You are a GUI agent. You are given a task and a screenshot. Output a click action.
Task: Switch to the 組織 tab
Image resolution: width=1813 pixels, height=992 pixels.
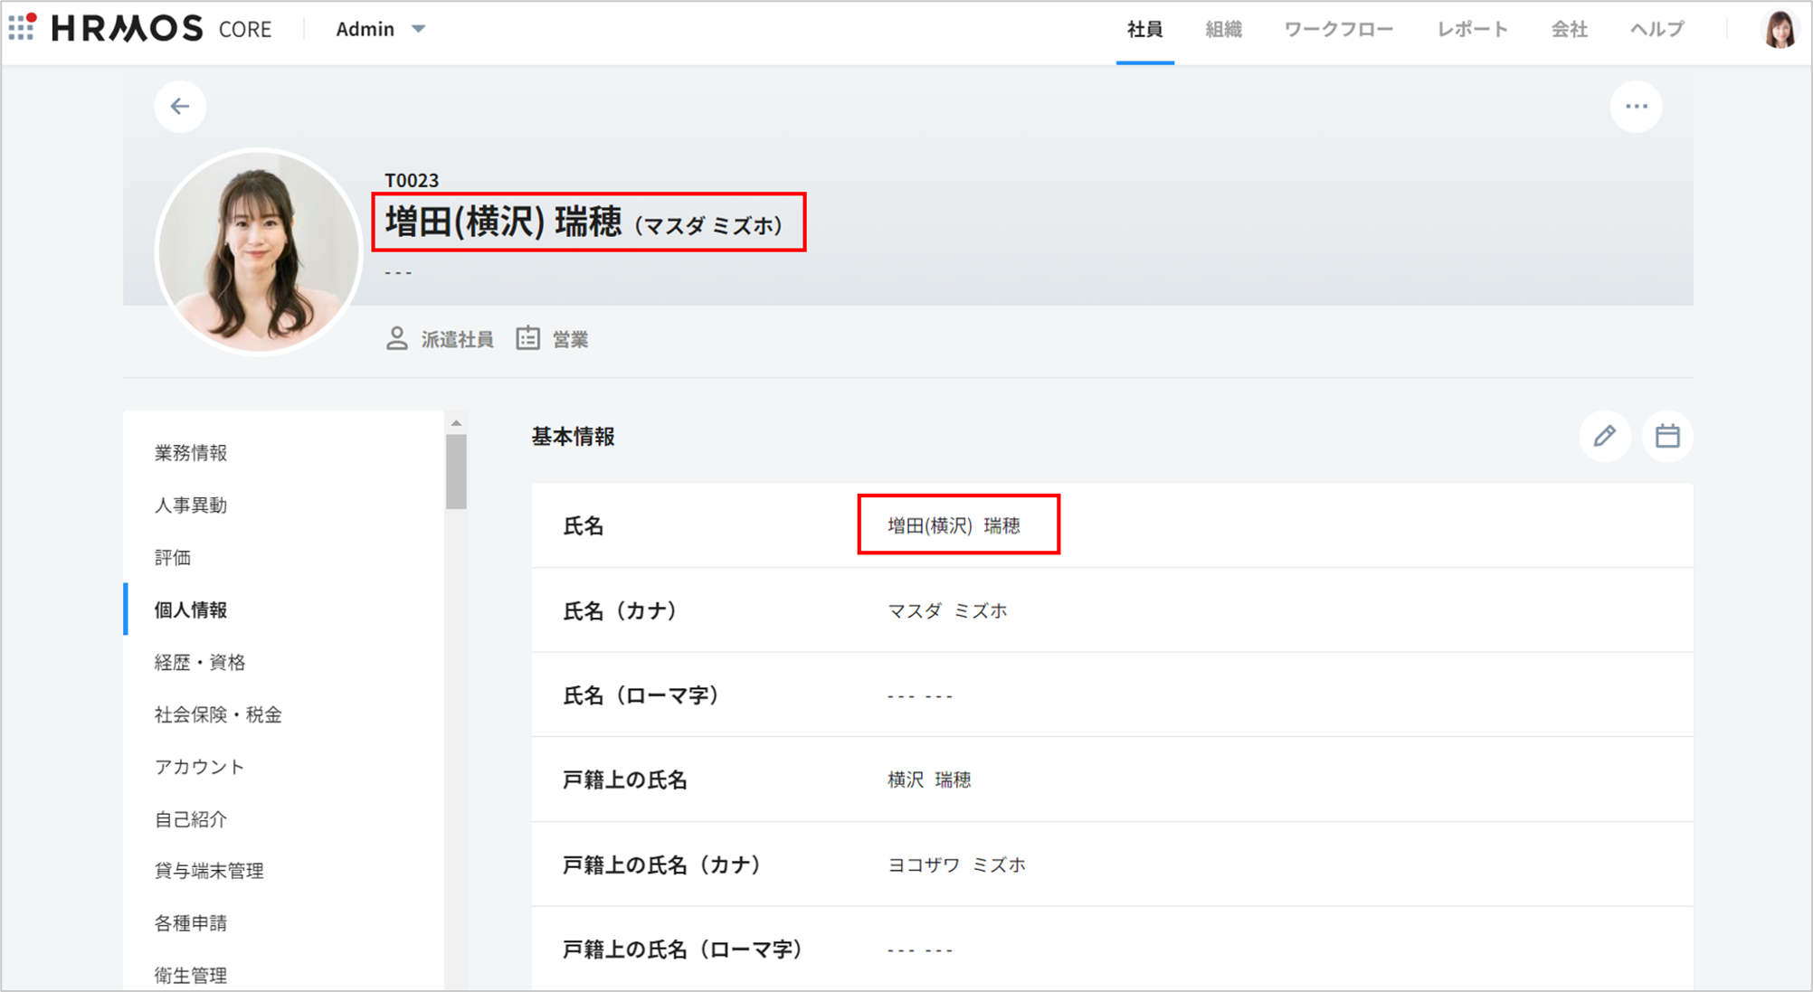(x=1223, y=29)
